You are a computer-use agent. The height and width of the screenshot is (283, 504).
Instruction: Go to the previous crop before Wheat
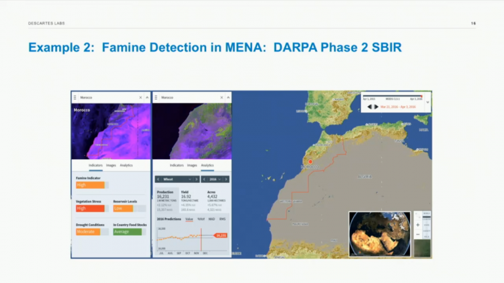coord(158,179)
